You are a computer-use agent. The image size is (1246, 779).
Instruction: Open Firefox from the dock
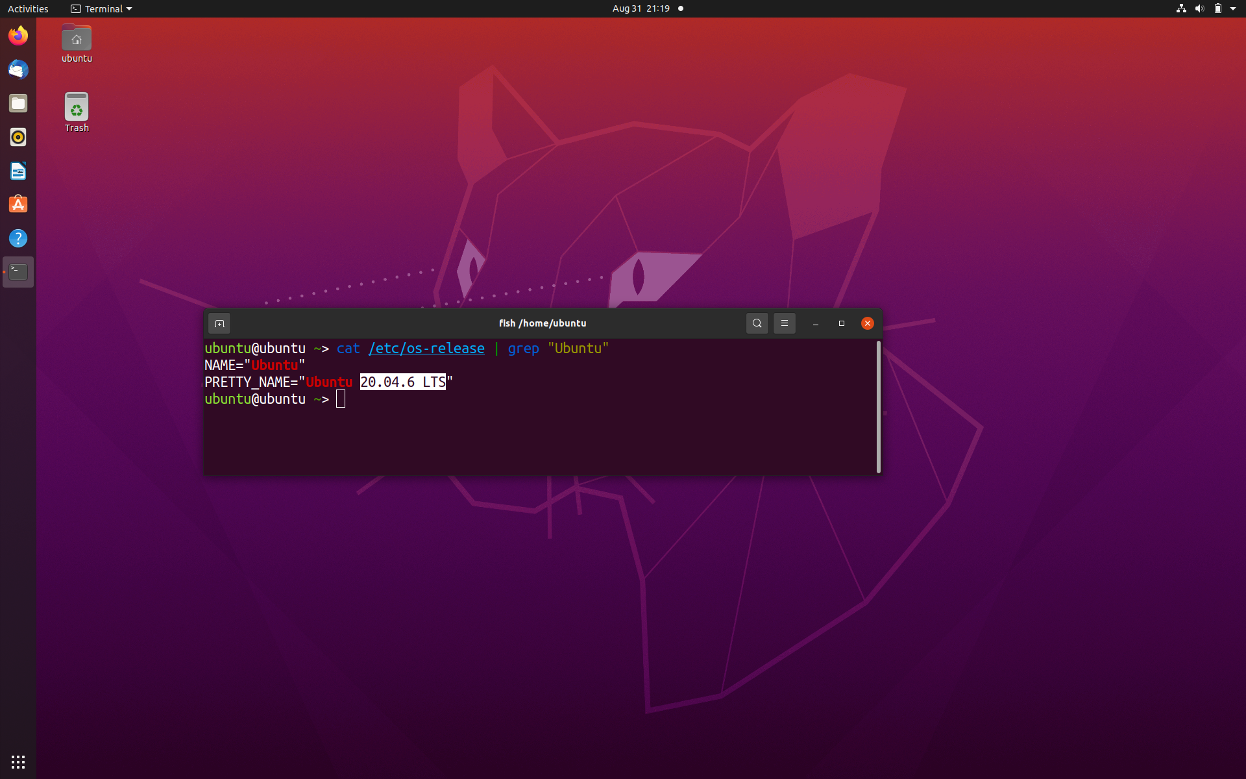coord(18,36)
